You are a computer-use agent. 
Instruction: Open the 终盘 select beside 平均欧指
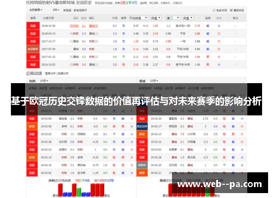156,18
